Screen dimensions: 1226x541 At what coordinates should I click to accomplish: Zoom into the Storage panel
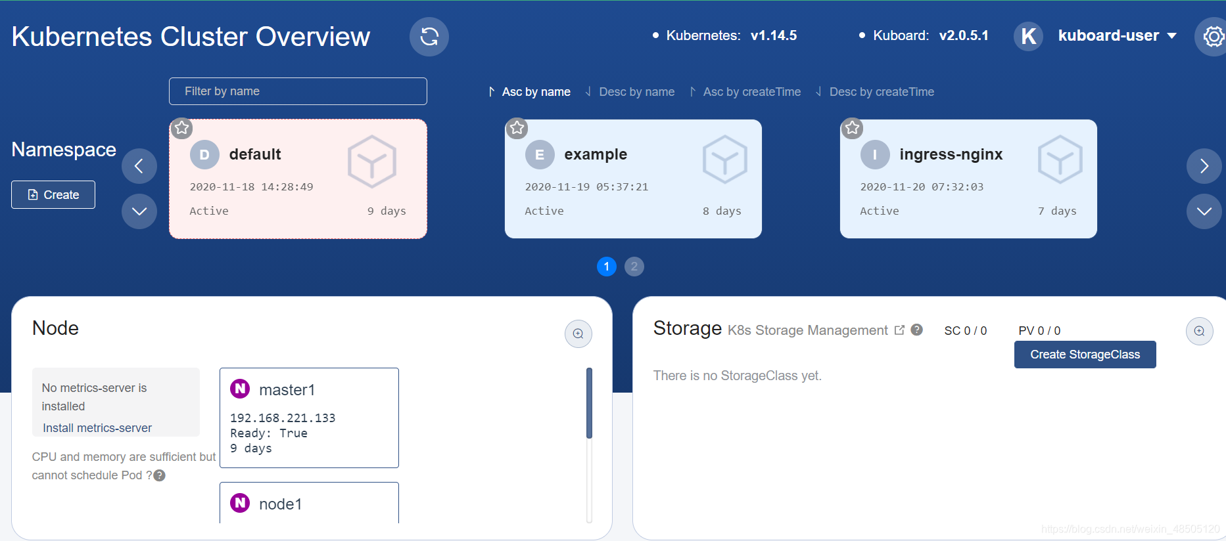coord(1200,331)
